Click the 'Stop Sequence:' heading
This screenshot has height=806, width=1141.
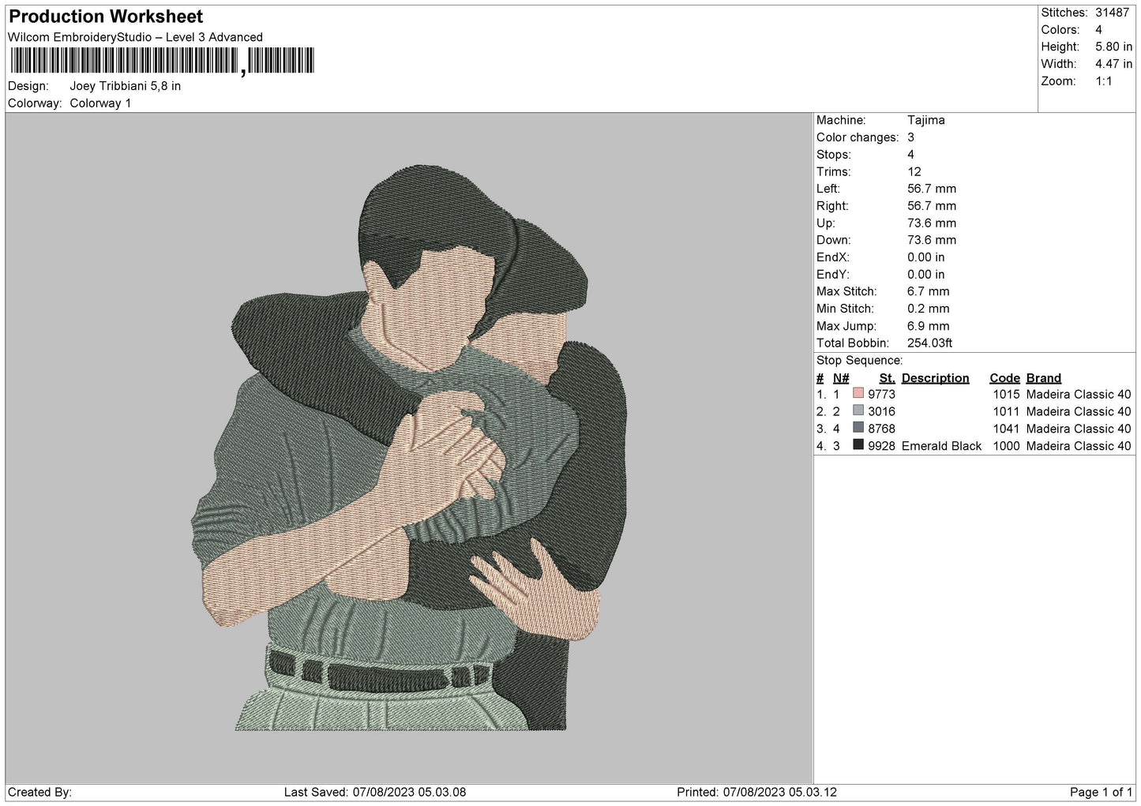point(859,361)
